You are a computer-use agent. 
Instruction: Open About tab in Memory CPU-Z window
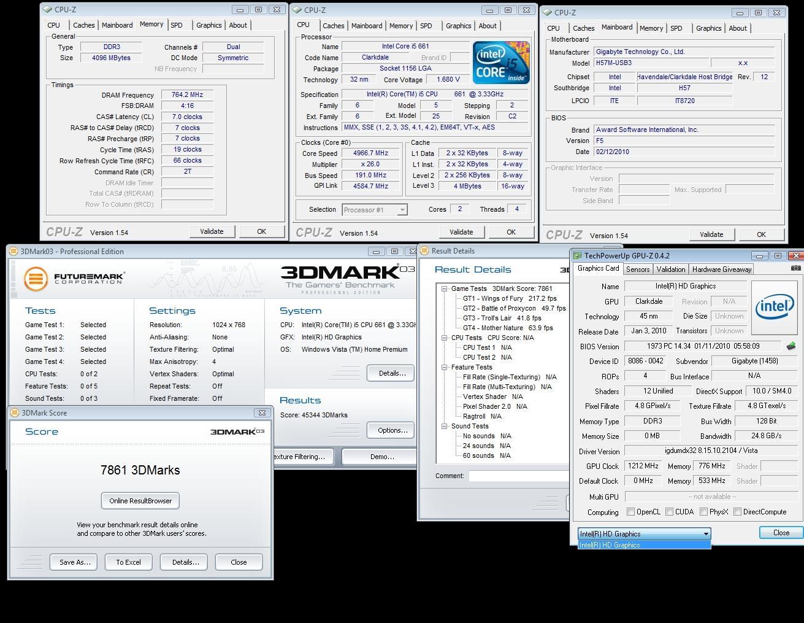click(x=238, y=25)
